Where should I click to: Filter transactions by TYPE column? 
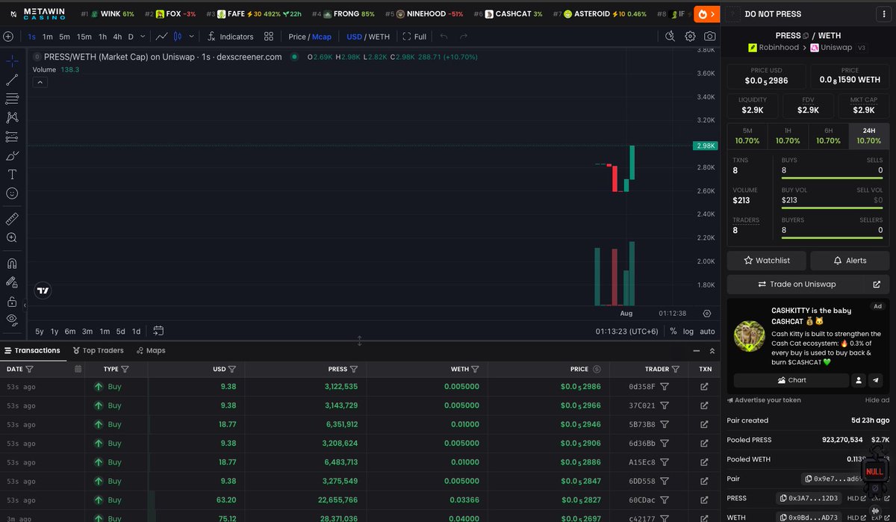pyautogui.click(x=125, y=369)
